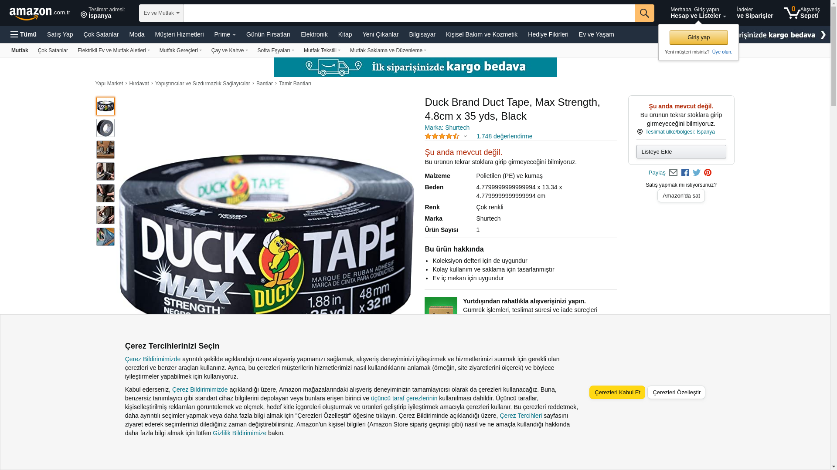Viewport: 837px width, 470px height.
Task: Open the Elektronik navigation item
Action: coord(314,34)
